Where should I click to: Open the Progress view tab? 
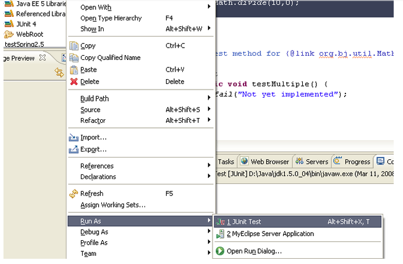pos(352,162)
